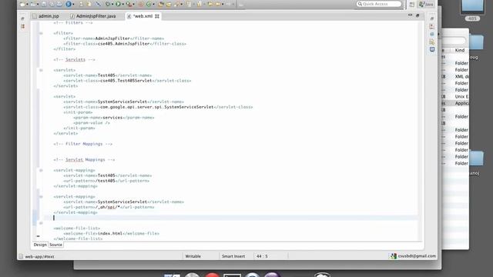Collapse the Test405 servlet-mapping fold toggle
The image size is (493, 277).
coord(41,170)
